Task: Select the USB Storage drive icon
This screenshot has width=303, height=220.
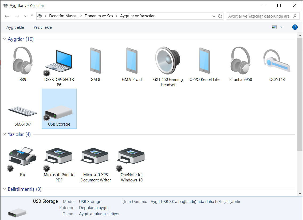Action: [59, 112]
